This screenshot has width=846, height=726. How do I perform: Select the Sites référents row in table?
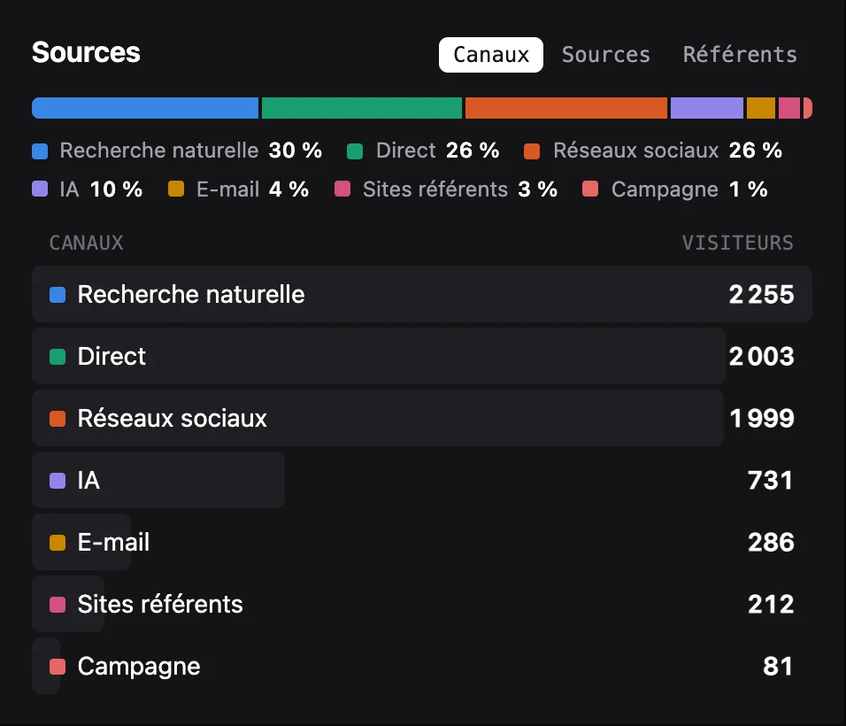(422, 604)
